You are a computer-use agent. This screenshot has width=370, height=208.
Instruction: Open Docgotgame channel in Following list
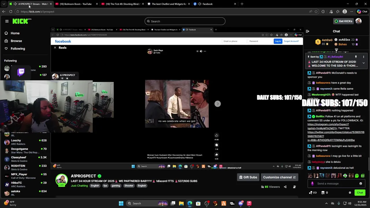point(25,151)
